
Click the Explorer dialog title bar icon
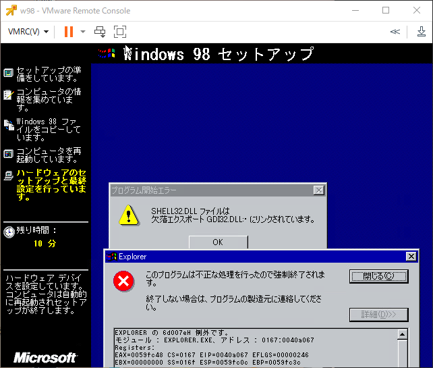pyautogui.click(x=112, y=257)
